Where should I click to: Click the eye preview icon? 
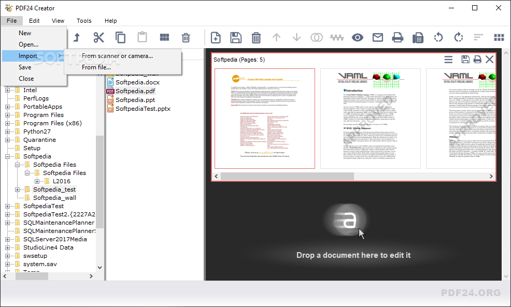click(358, 38)
